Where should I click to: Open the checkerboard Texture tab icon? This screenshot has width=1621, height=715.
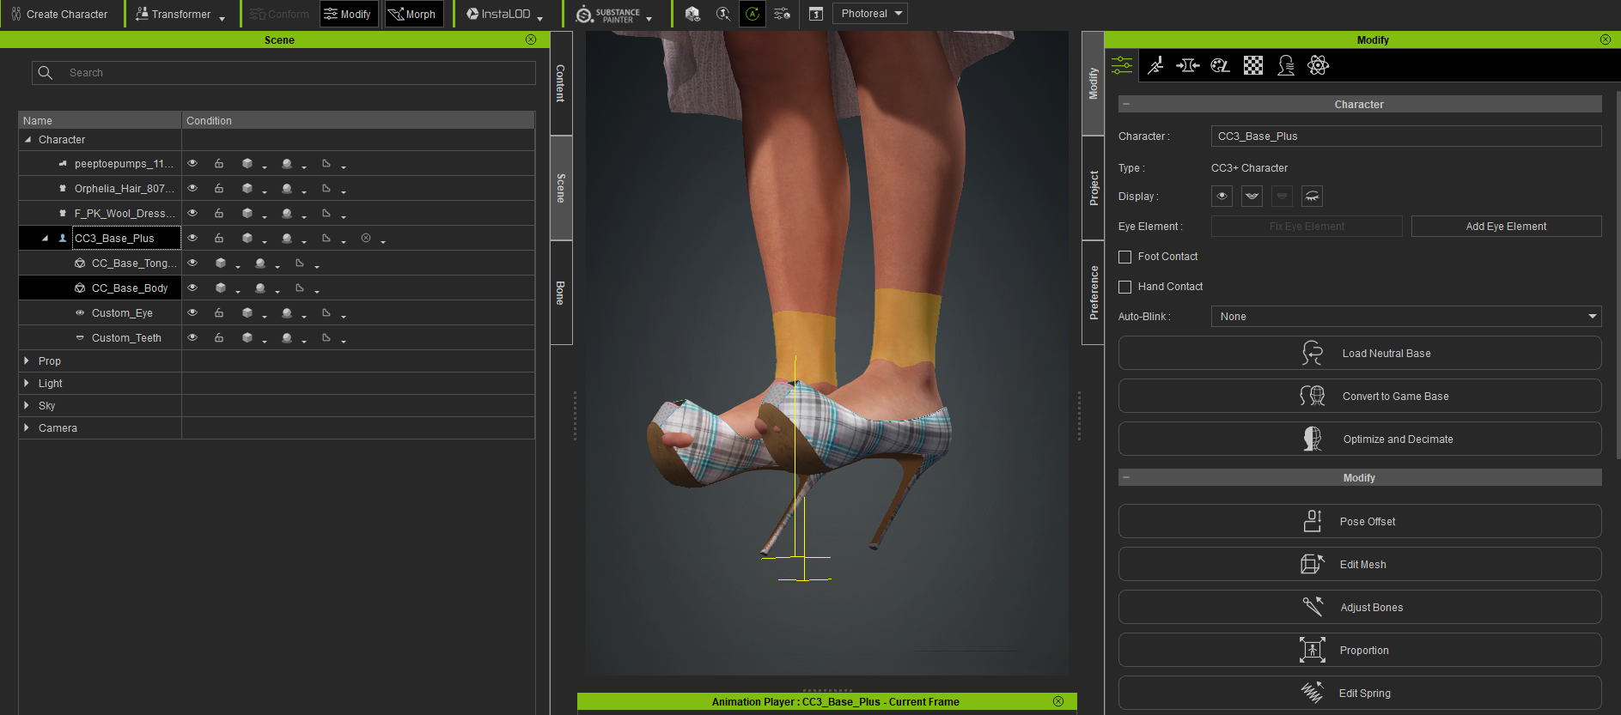pos(1253,65)
